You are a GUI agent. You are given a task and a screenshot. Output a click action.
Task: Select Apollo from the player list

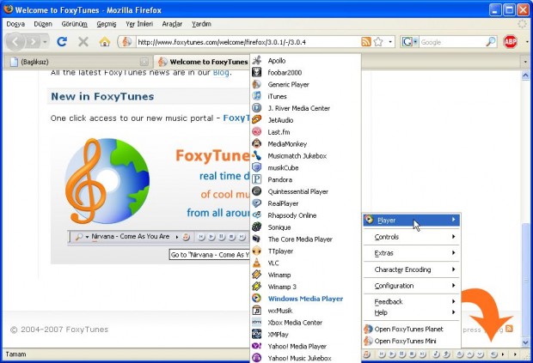tap(305, 61)
